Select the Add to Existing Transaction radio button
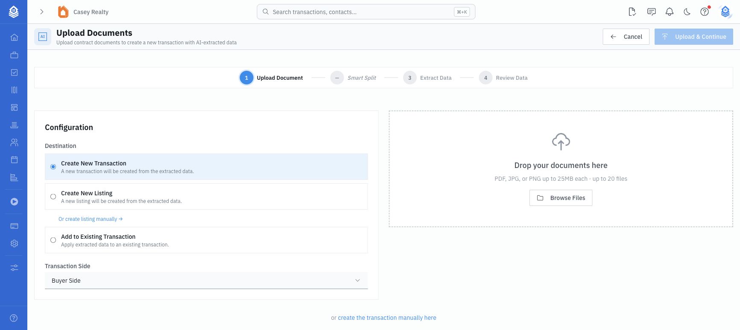 pyautogui.click(x=53, y=240)
